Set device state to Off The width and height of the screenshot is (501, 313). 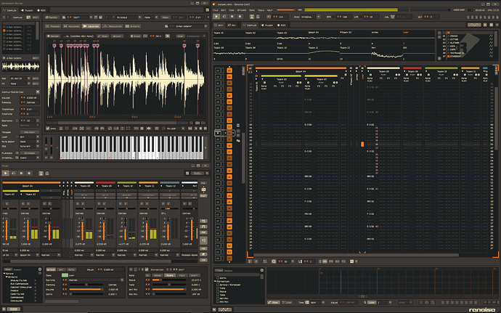tap(61, 269)
